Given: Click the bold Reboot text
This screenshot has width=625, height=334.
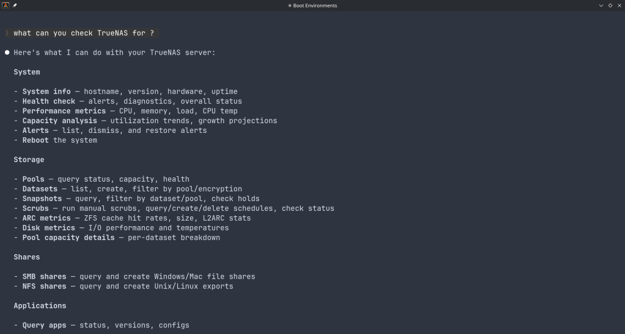Looking at the screenshot, I should [x=35, y=140].
